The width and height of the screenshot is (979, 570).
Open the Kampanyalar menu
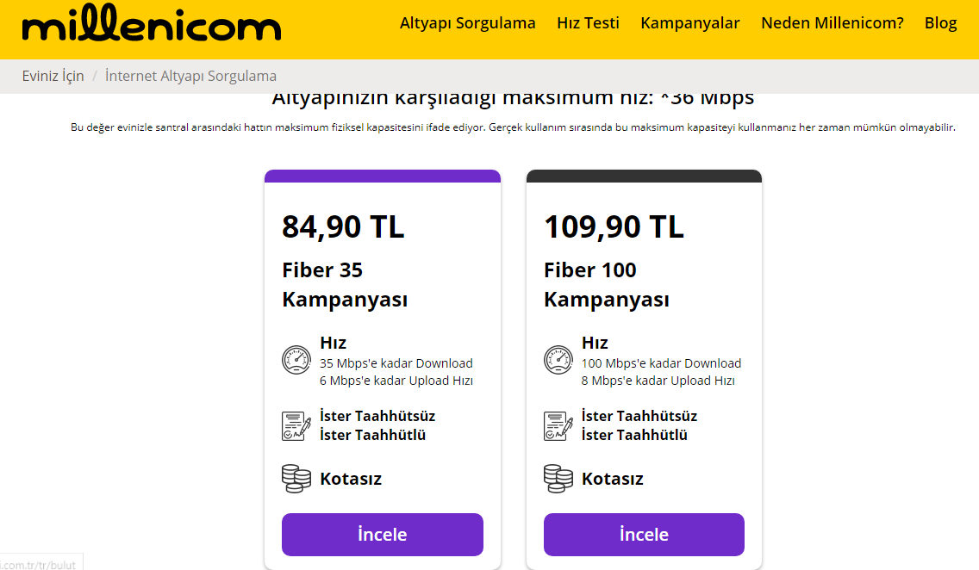(689, 23)
